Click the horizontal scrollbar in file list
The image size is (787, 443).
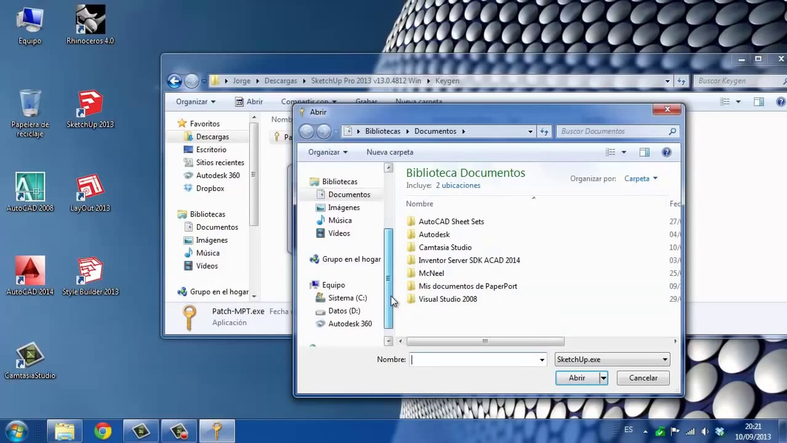485,341
